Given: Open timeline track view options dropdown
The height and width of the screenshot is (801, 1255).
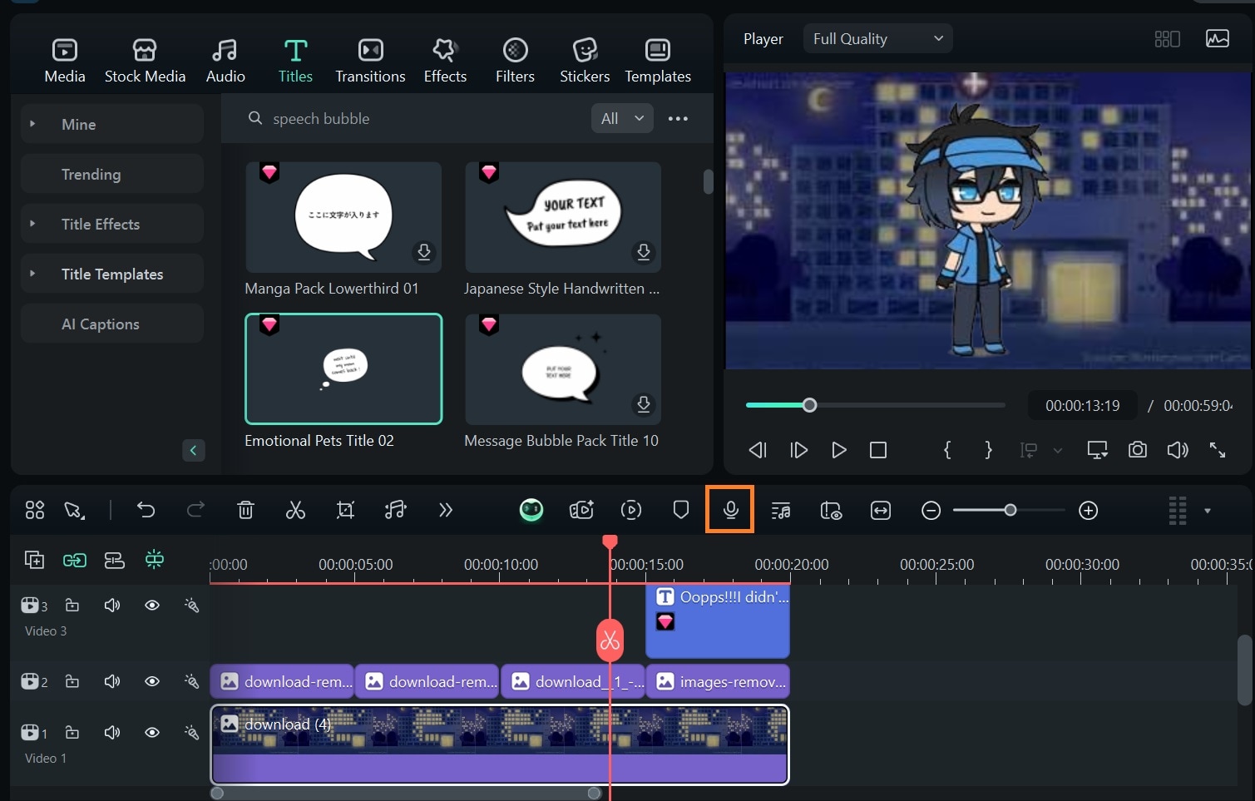Looking at the screenshot, I should point(1208,511).
